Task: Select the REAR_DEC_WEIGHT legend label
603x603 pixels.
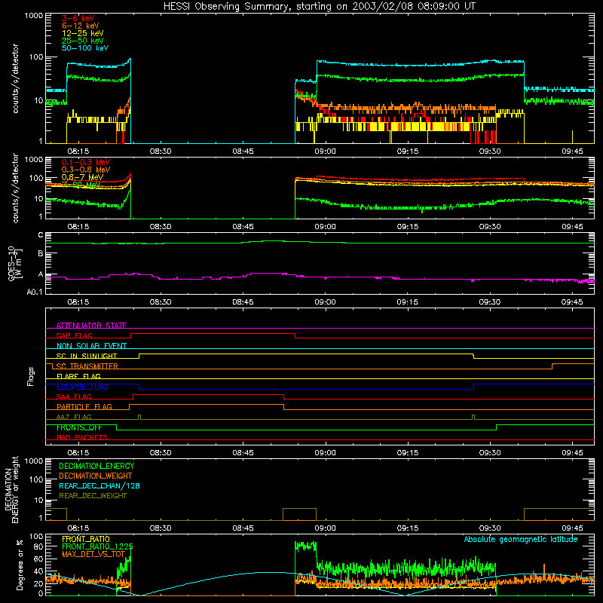Action: tap(93, 496)
